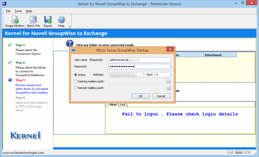The width and height of the screenshot is (259, 157).
Task: Expand the Help toolbar dropdown arrow
Action: click(x=69, y=26)
